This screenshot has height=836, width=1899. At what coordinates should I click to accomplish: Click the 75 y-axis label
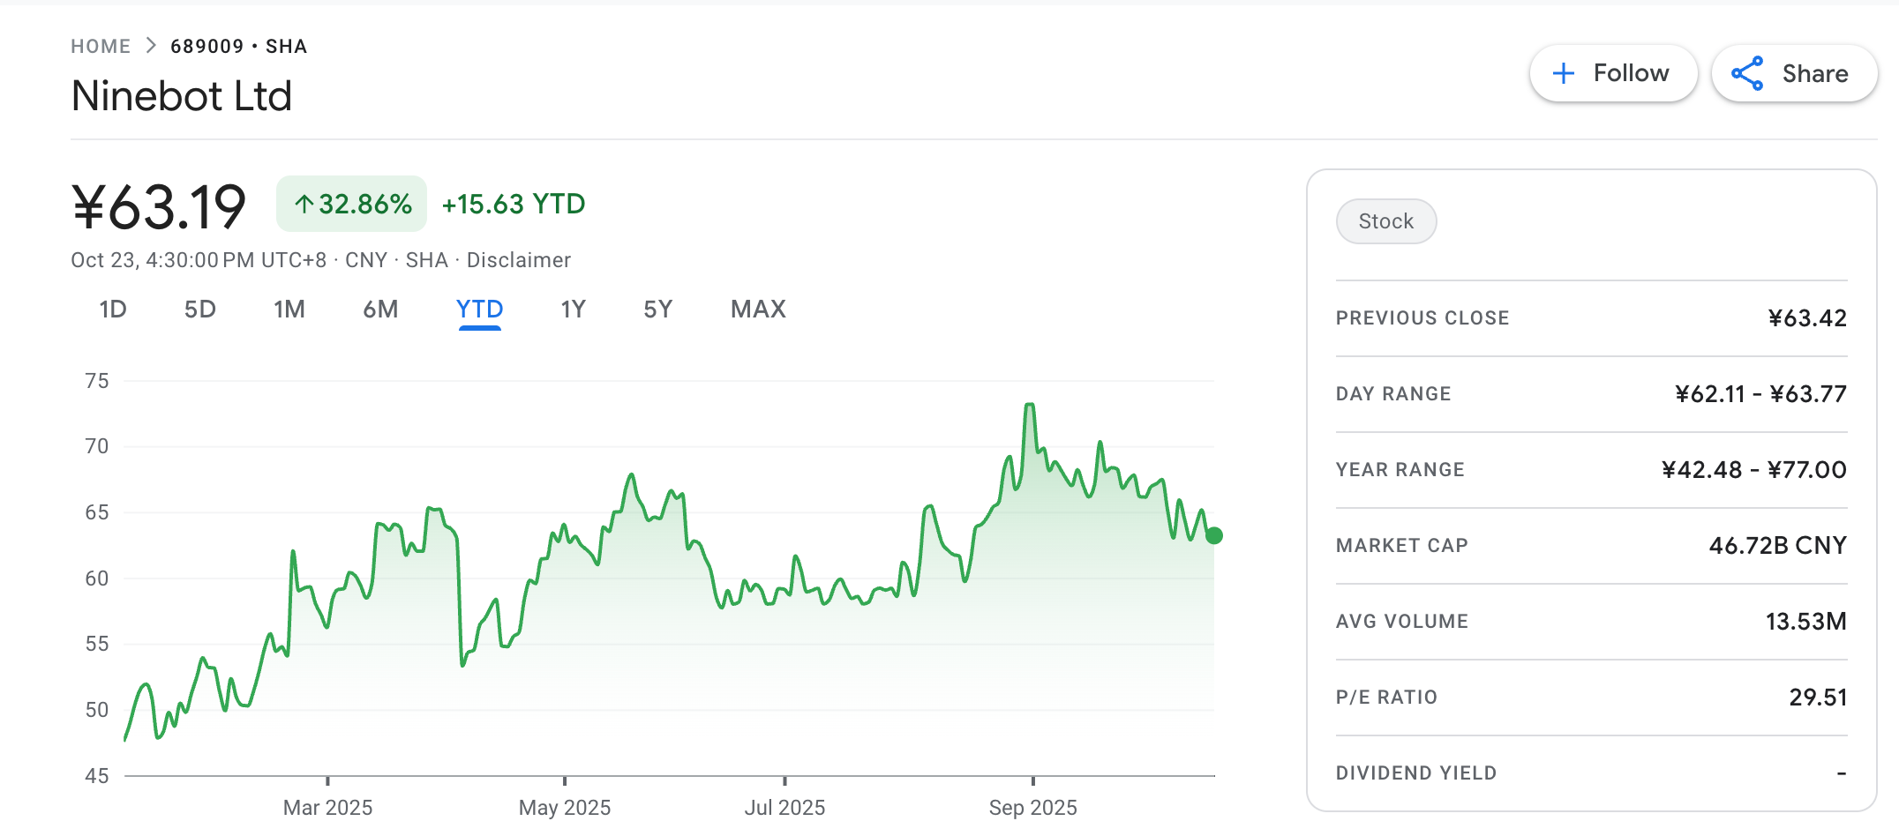click(x=97, y=381)
